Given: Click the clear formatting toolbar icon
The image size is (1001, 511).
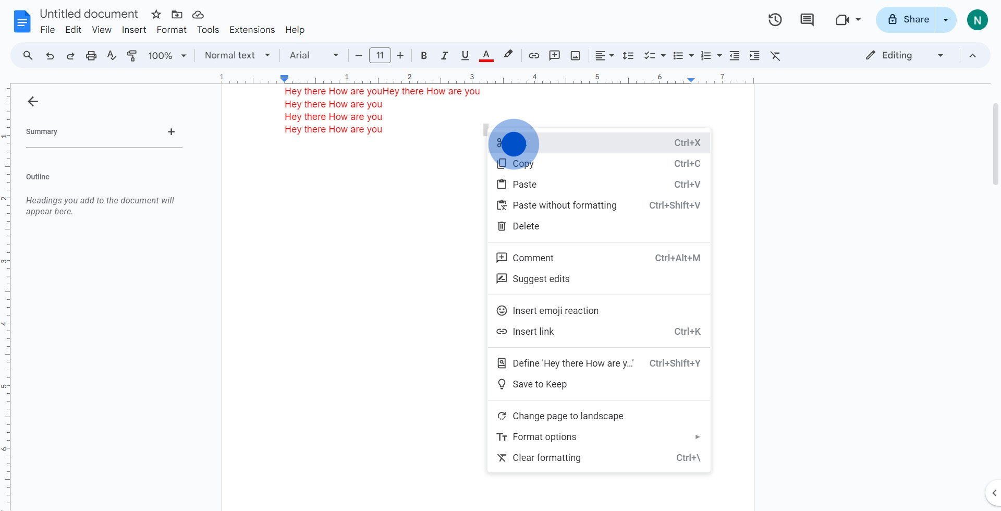Looking at the screenshot, I should pyautogui.click(x=775, y=55).
